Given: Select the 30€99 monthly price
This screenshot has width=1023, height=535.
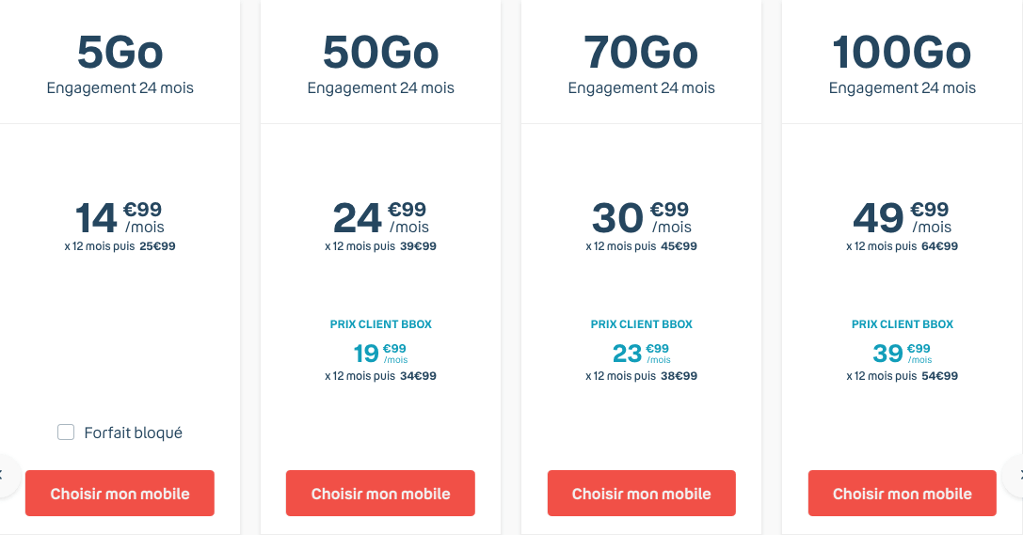Looking at the screenshot, I should (641, 218).
